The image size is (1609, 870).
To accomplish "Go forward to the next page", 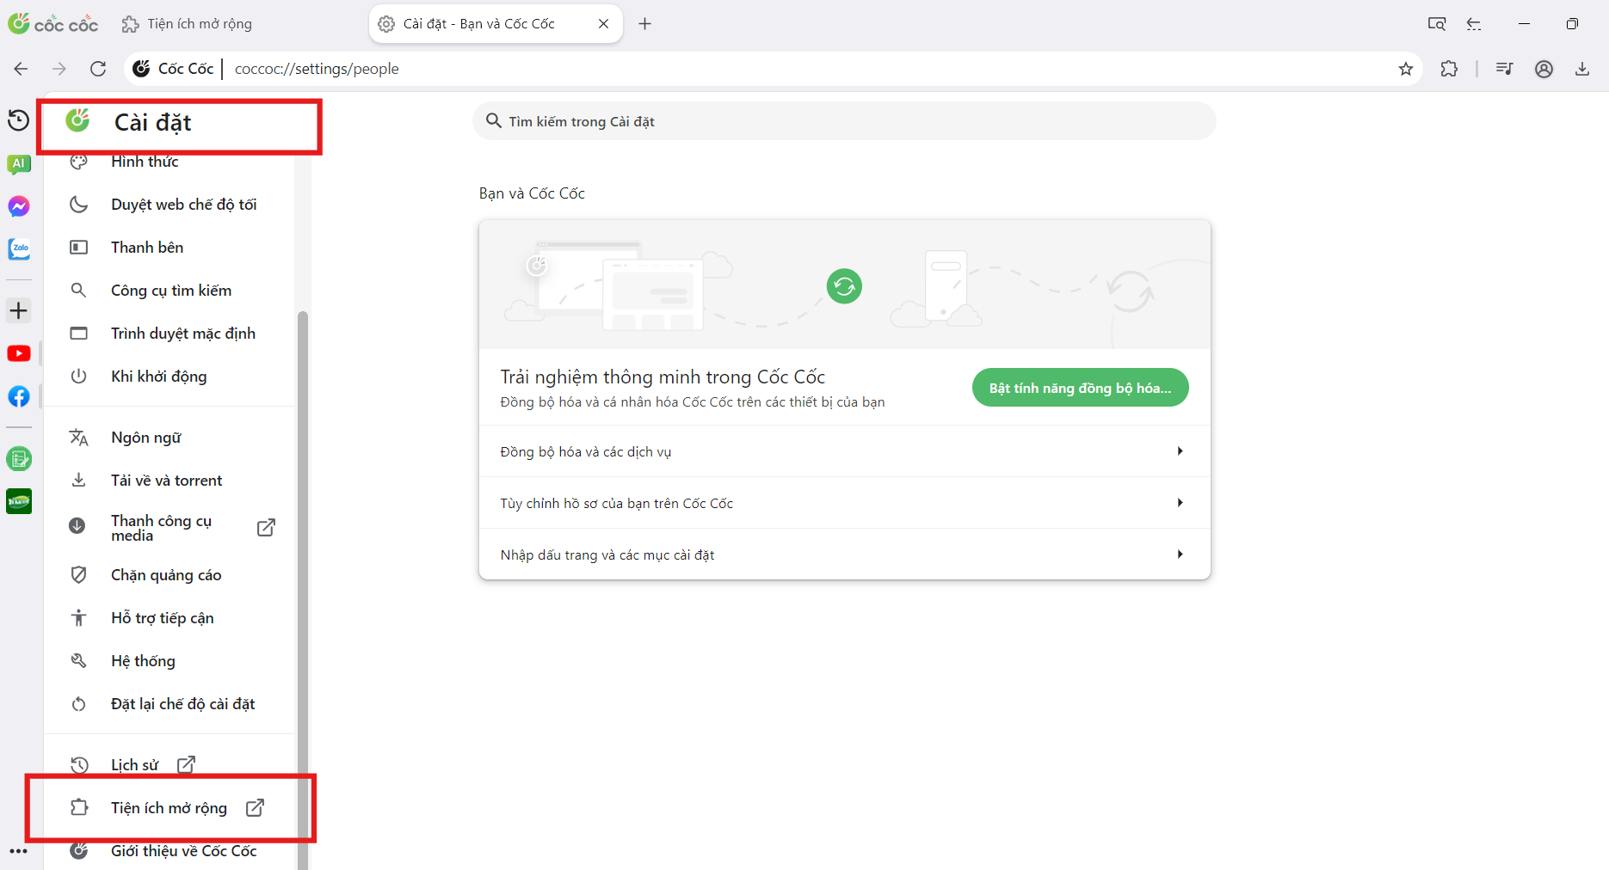I will click(x=59, y=69).
